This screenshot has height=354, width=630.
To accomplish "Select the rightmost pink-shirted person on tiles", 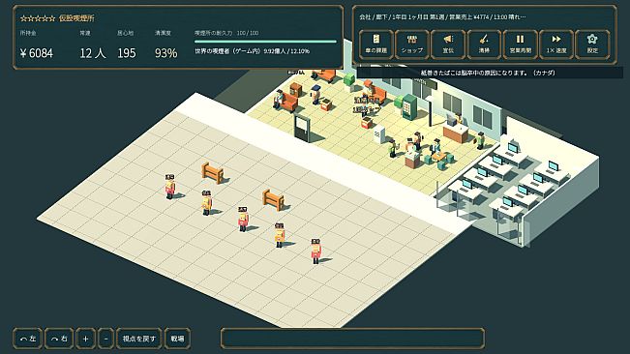I will pyautogui.click(x=315, y=251).
